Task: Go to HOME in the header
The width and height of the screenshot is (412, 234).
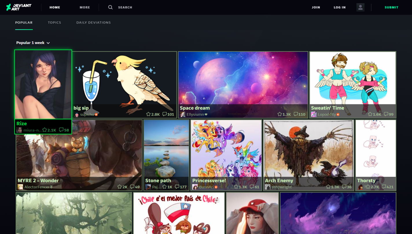Action: [x=55, y=7]
